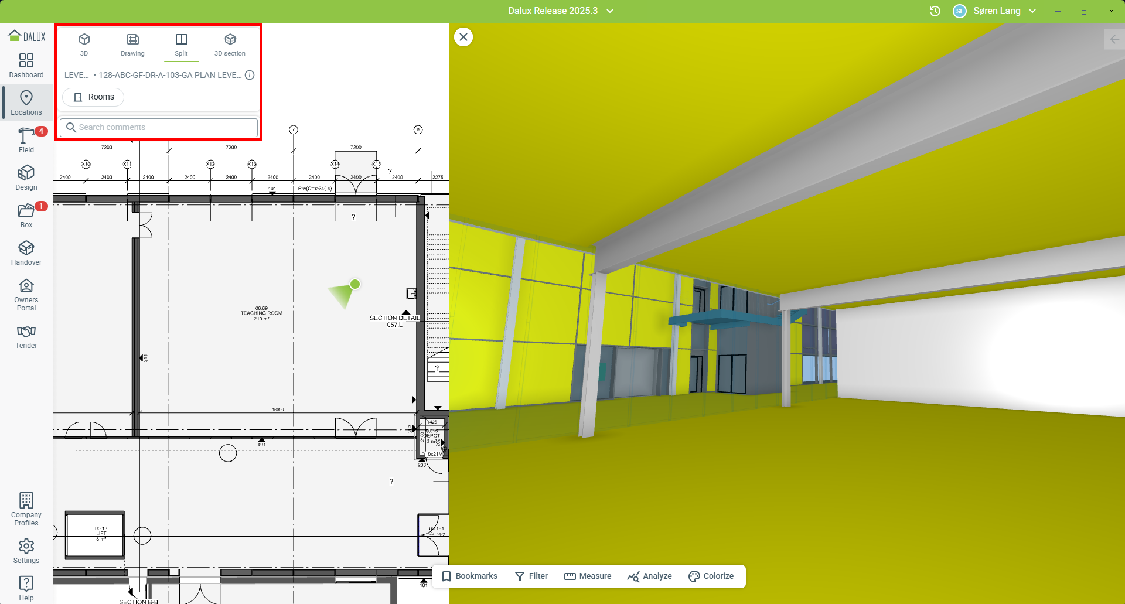Open the Handover module

click(x=26, y=253)
